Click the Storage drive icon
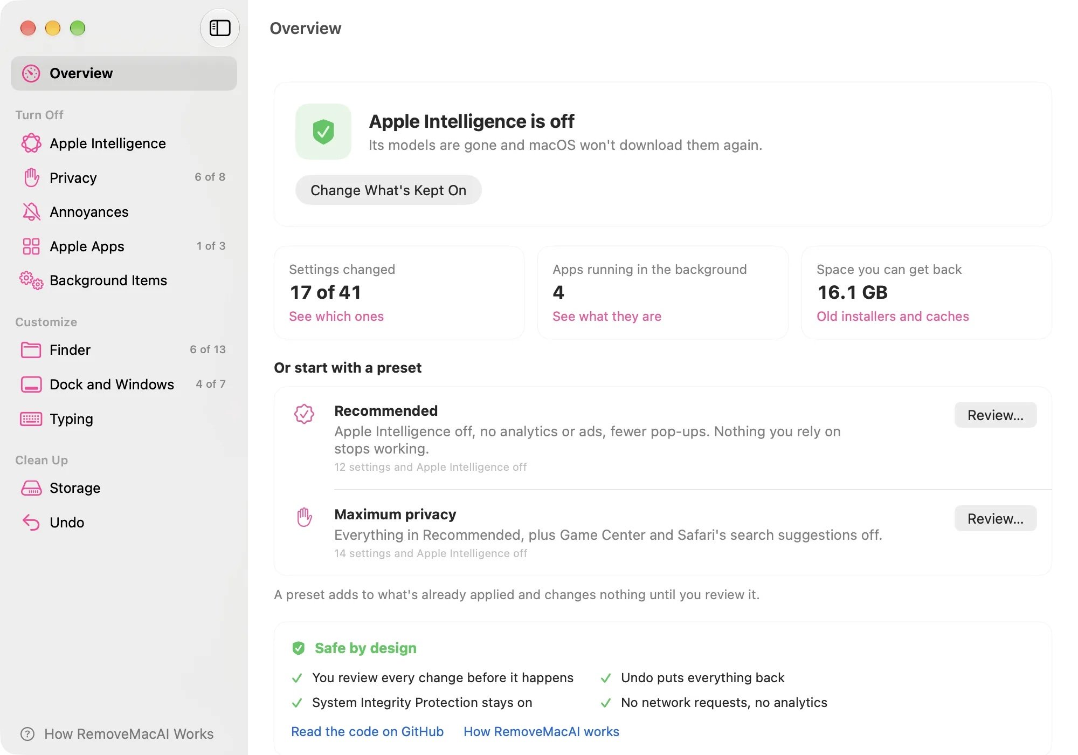 31,488
